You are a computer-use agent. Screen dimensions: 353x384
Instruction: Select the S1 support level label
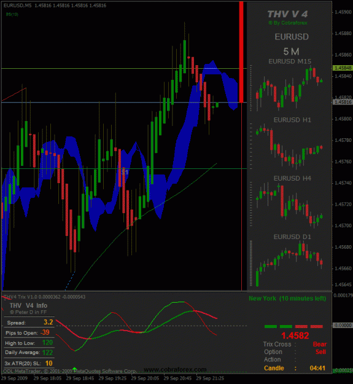click(125, 173)
